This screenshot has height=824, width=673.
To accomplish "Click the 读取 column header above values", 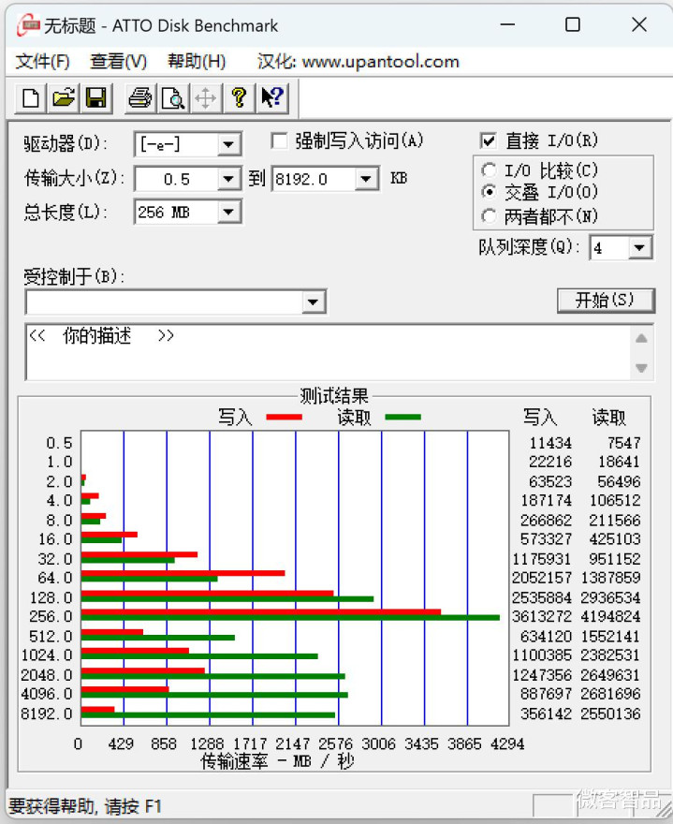I will [609, 418].
